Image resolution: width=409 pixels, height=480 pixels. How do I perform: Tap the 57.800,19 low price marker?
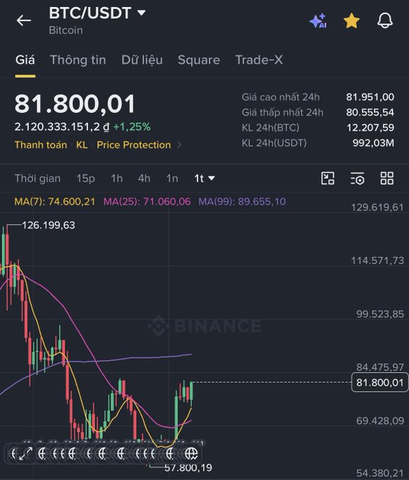pyautogui.click(x=188, y=467)
